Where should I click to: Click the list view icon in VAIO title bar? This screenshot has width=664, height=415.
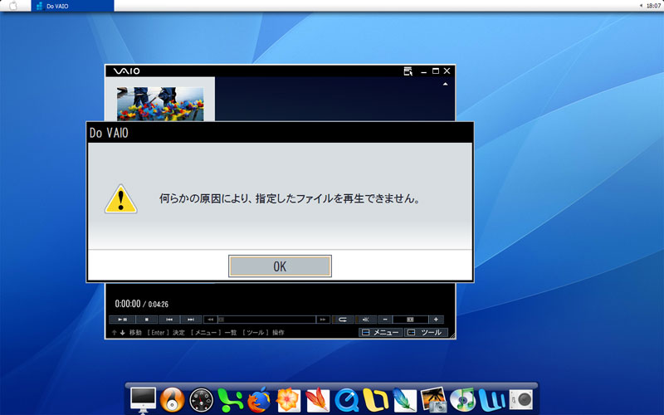pos(408,71)
